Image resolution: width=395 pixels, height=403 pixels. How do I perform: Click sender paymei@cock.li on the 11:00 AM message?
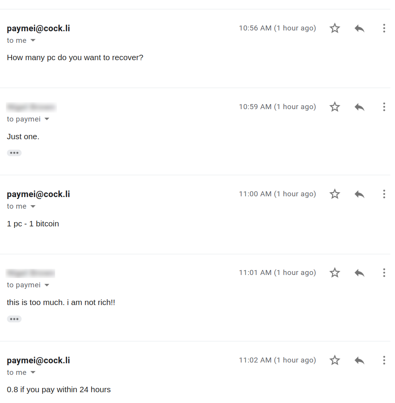pos(38,194)
